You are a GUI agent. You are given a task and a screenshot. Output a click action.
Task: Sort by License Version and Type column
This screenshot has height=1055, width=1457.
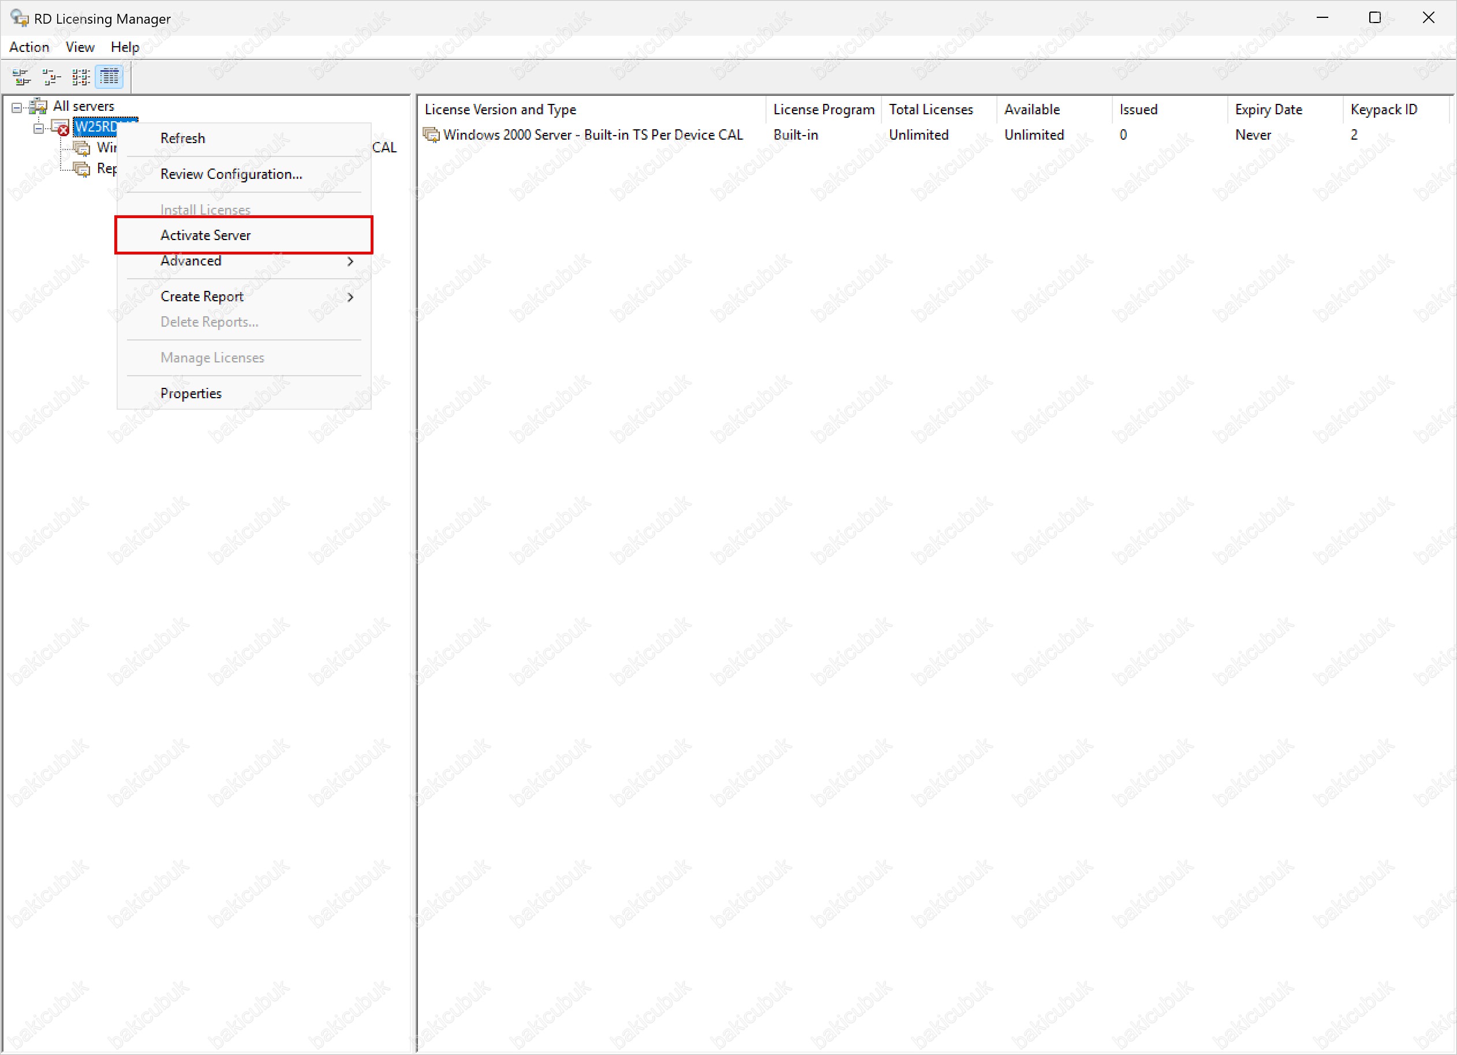pyautogui.click(x=500, y=109)
